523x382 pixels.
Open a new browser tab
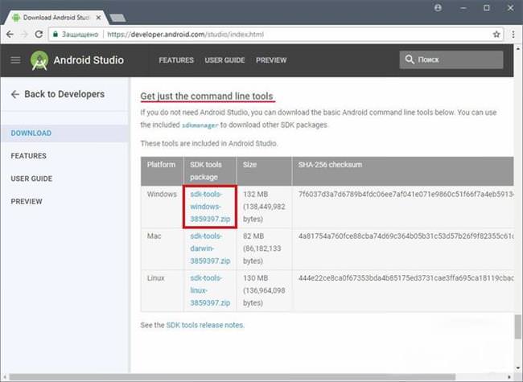(x=117, y=18)
